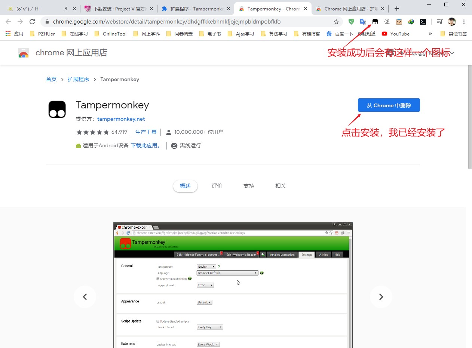Open the Ajax学习 bookmark folder
The height and width of the screenshot is (348, 472).
[x=240, y=34]
